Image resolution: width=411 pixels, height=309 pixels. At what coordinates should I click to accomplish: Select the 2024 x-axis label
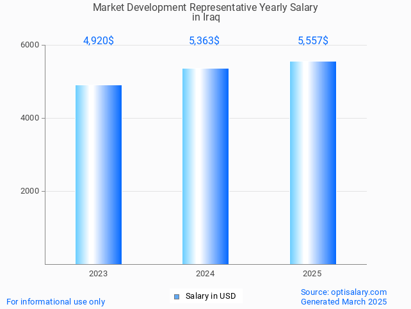(x=205, y=274)
